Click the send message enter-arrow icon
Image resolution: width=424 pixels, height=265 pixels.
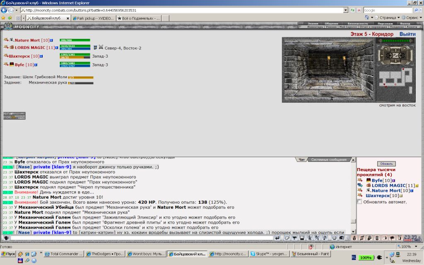pyautogui.click(x=277, y=238)
